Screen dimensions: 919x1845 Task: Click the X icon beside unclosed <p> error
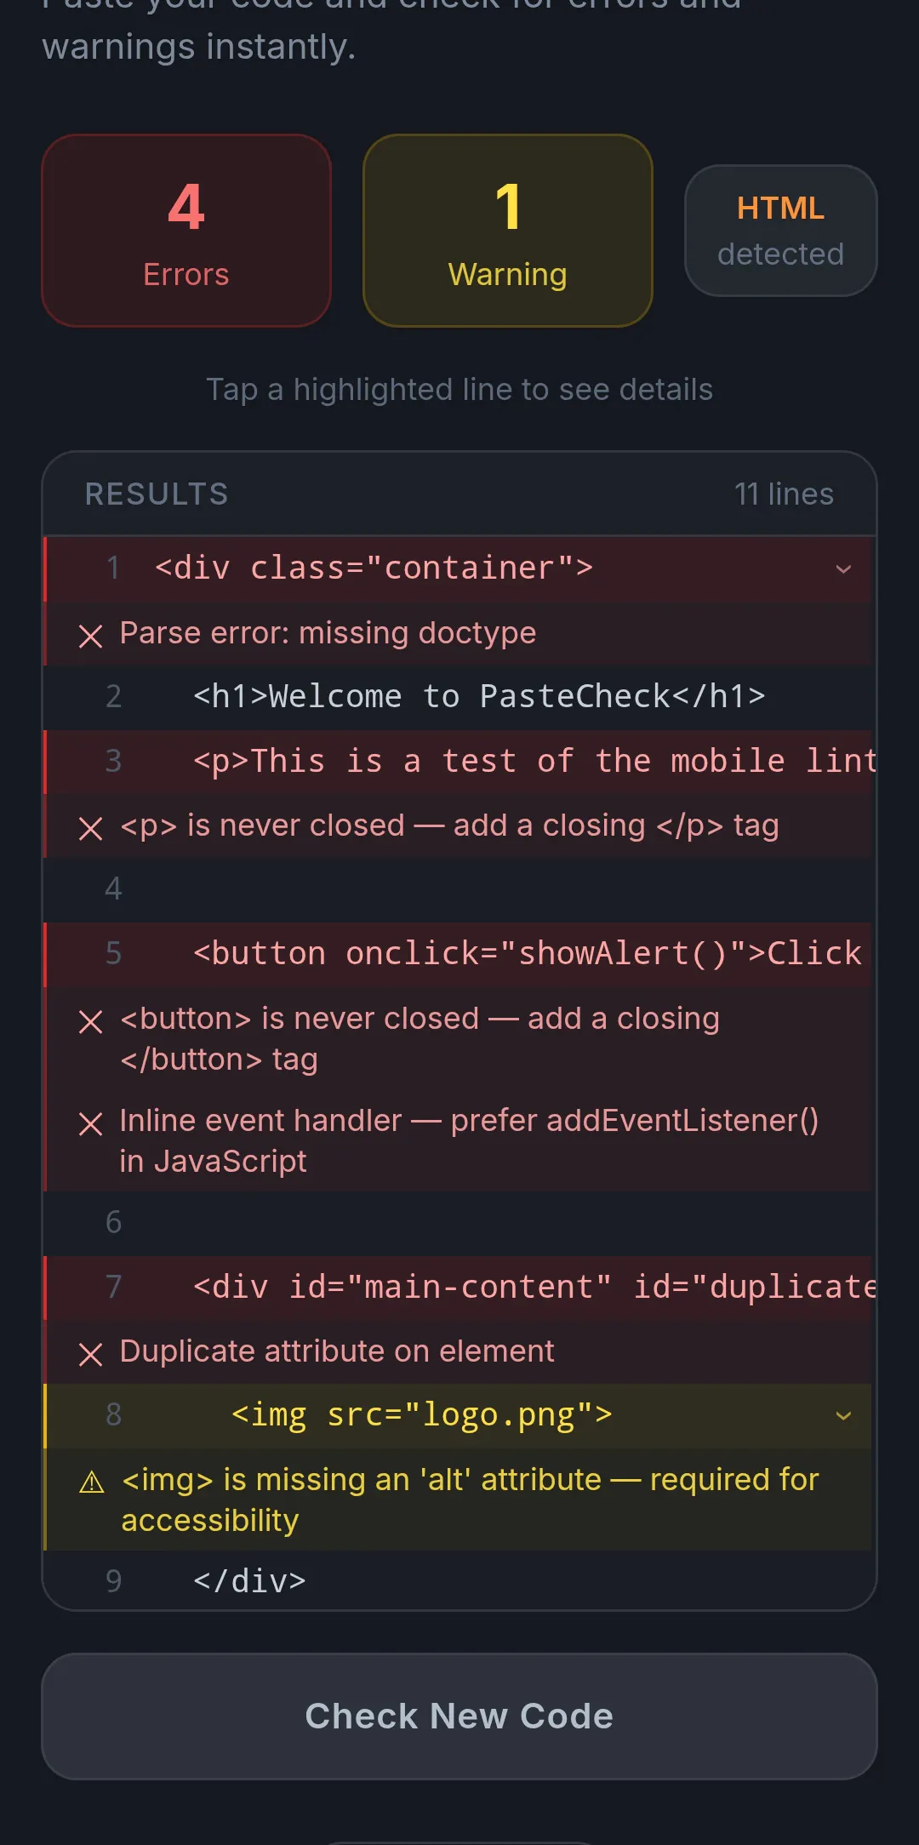(90, 828)
